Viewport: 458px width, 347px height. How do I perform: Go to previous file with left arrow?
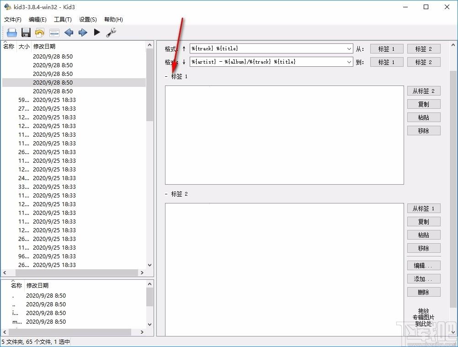69,32
